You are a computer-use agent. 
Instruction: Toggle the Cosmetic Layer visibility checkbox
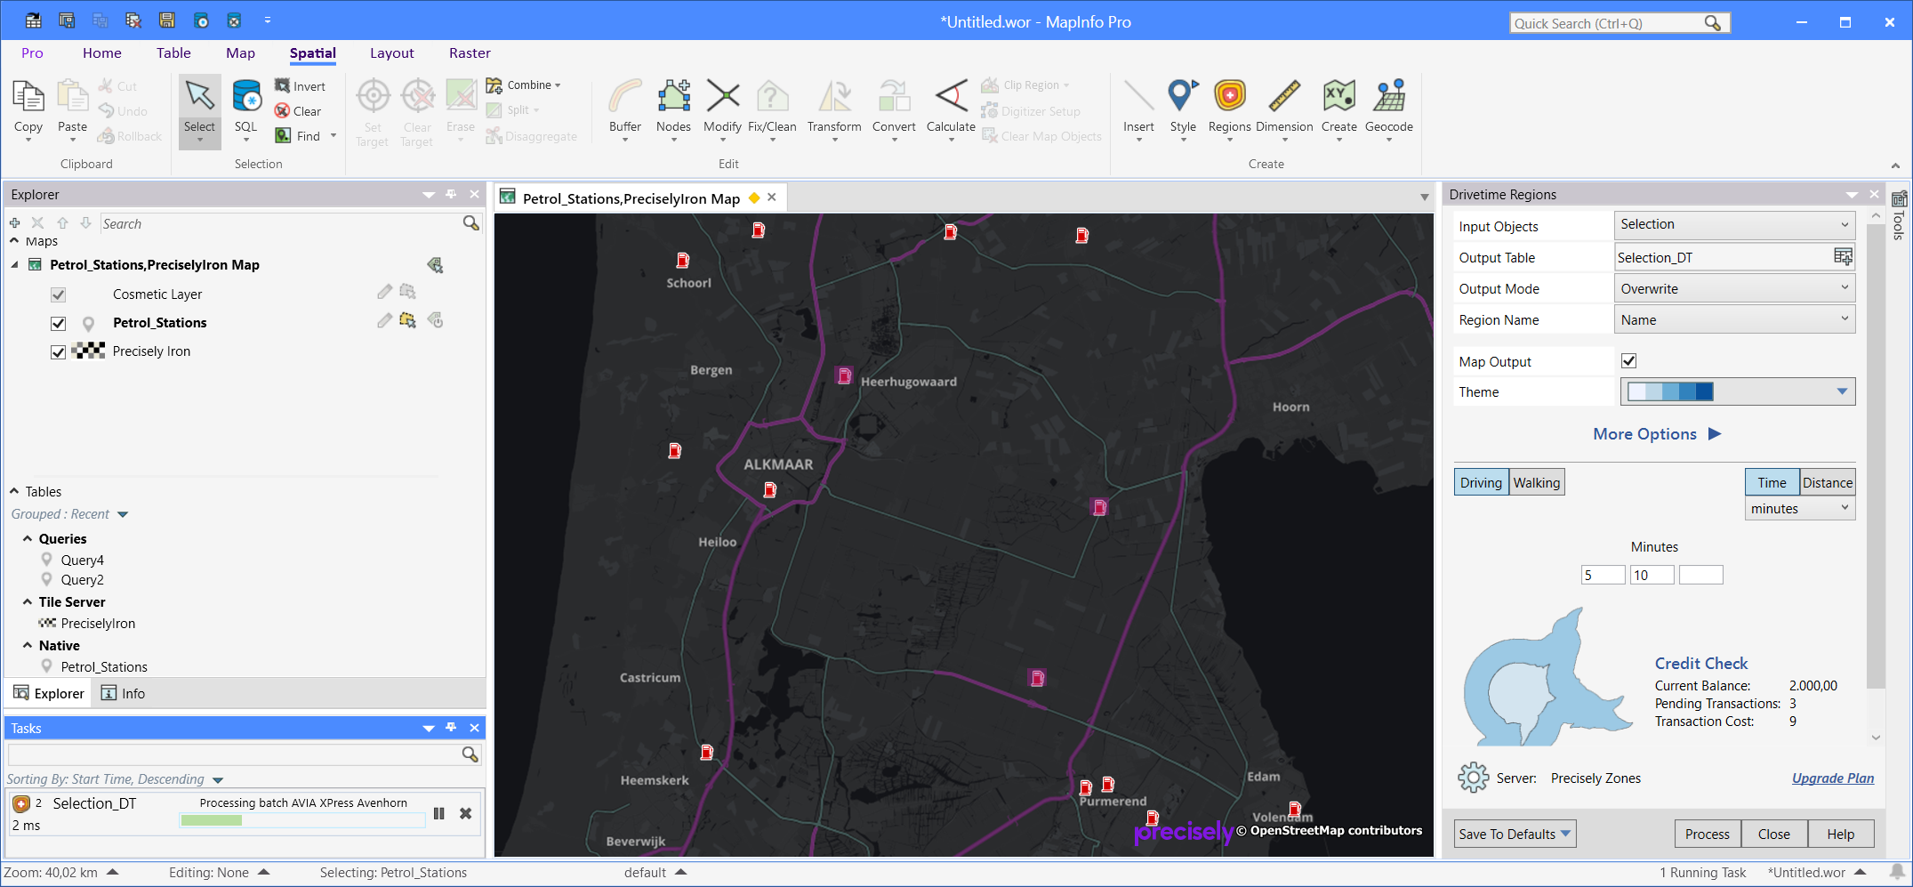[59, 294]
